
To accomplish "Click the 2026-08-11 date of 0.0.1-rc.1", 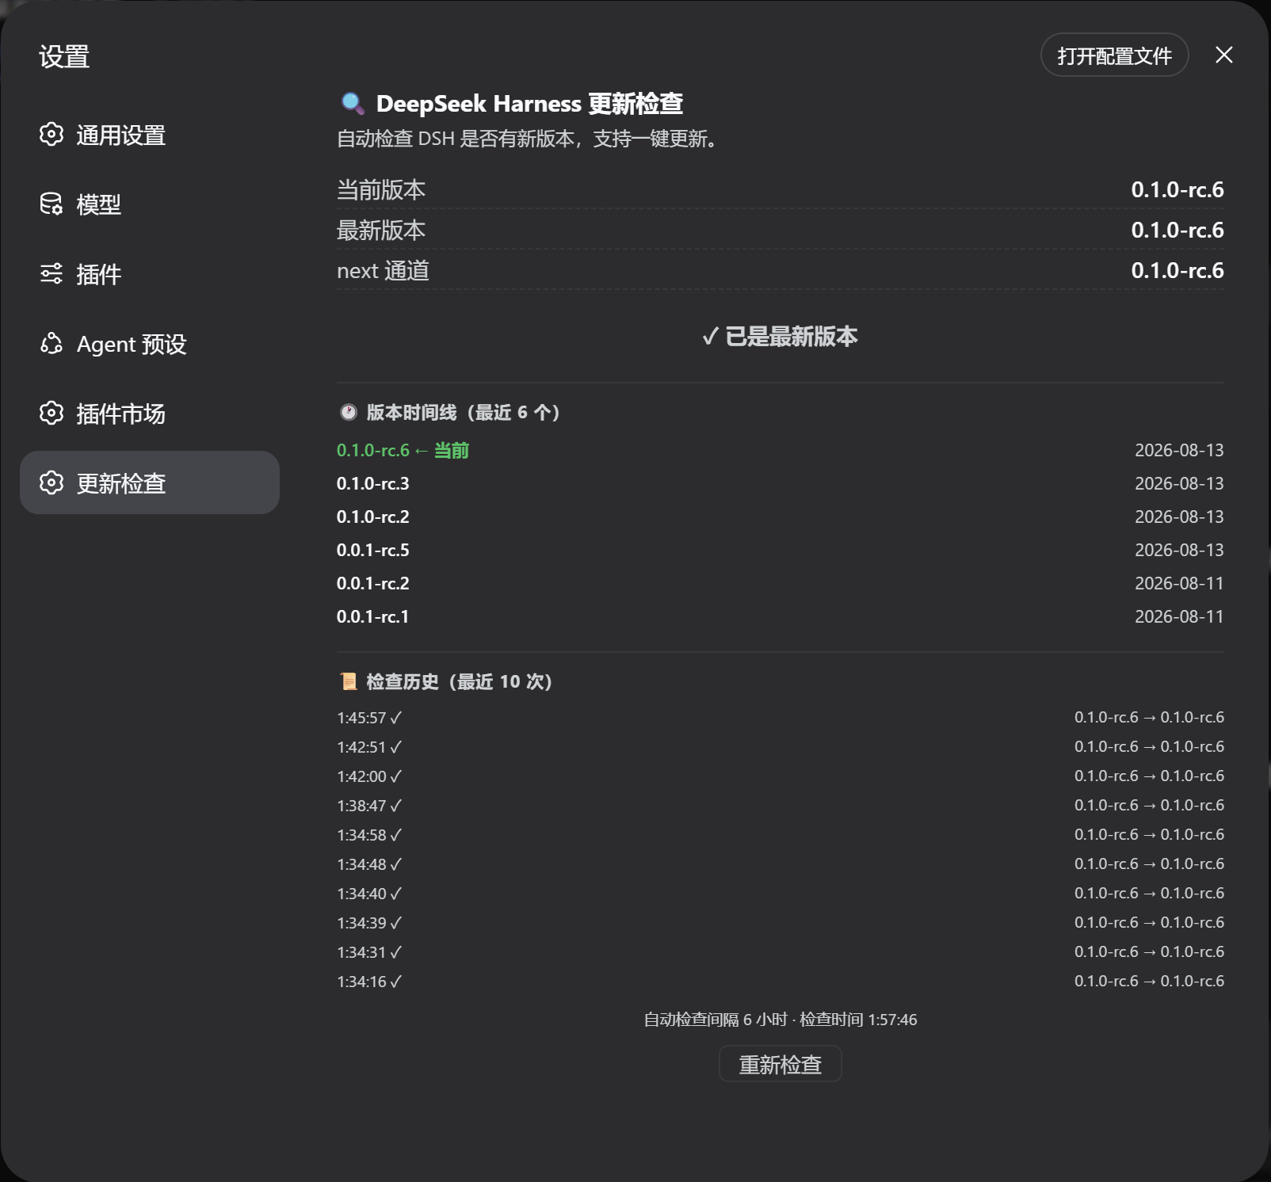I will 1179,616.
